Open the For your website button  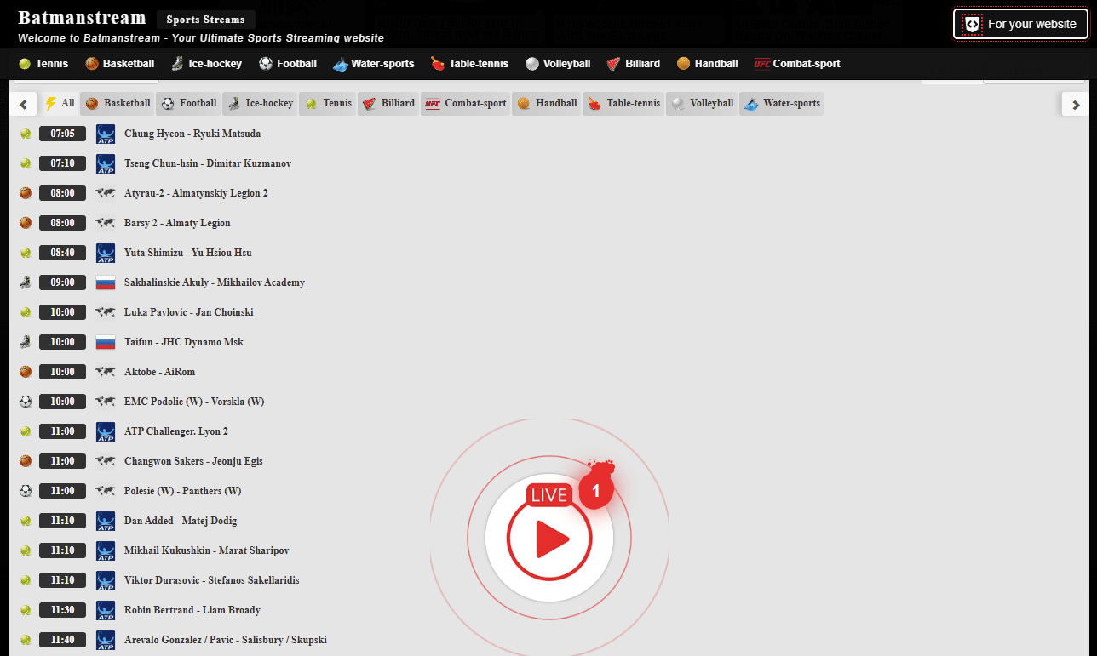1020,24
